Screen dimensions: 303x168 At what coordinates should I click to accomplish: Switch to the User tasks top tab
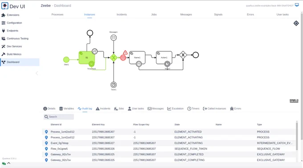click(x=283, y=15)
